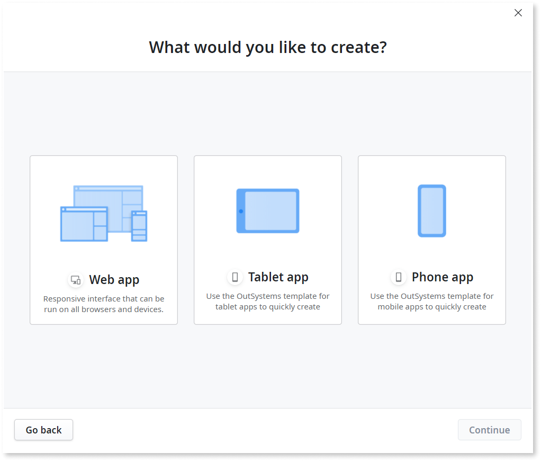Click the Phone app title text
Screen dimensions: 541x461
(x=442, y=277)
